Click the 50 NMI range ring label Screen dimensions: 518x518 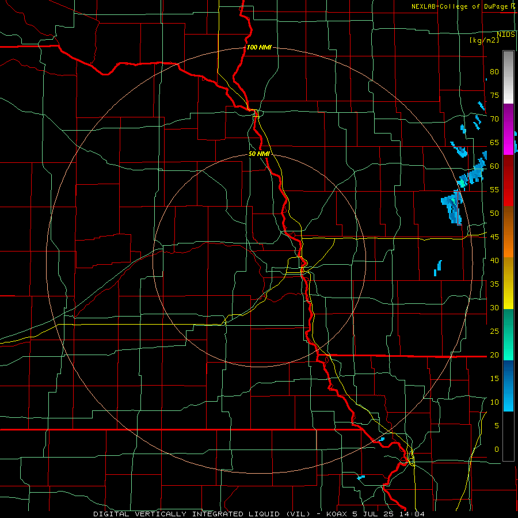tap(260, 154)
